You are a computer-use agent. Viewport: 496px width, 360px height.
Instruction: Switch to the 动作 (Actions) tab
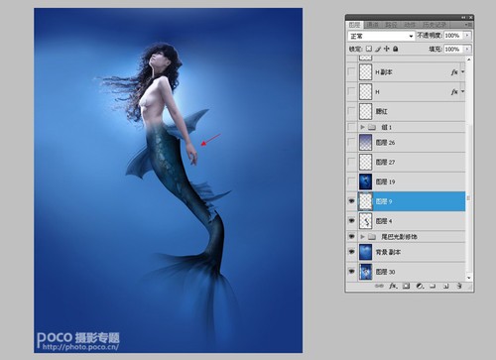tap(410, 25)
